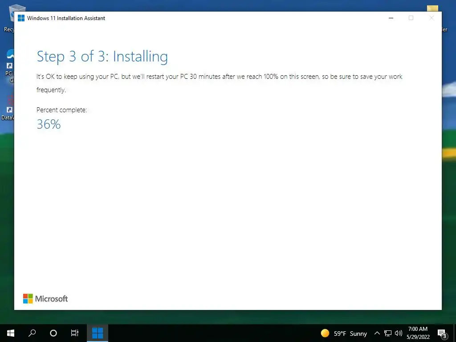Launch Cortana circle icon
456x342 pixels.
coord(53,333)
